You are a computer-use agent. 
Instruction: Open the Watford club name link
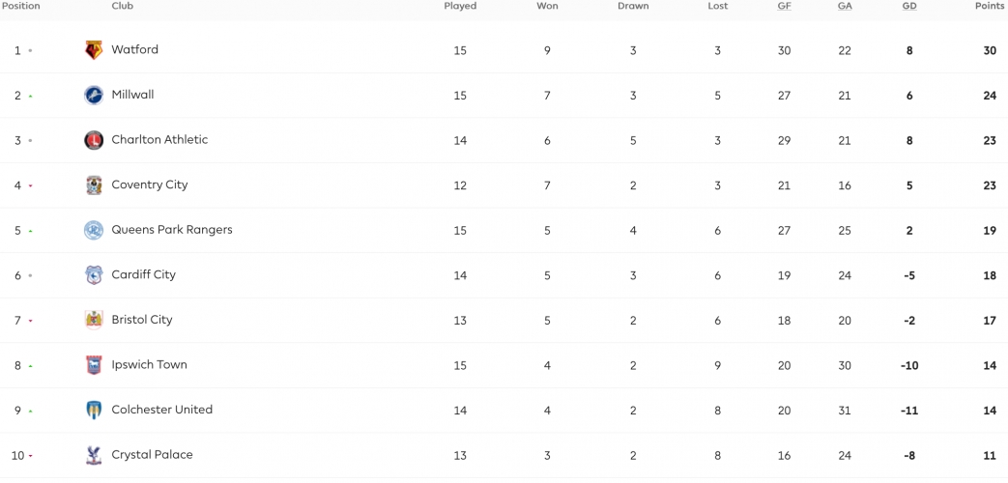[135, 49]
